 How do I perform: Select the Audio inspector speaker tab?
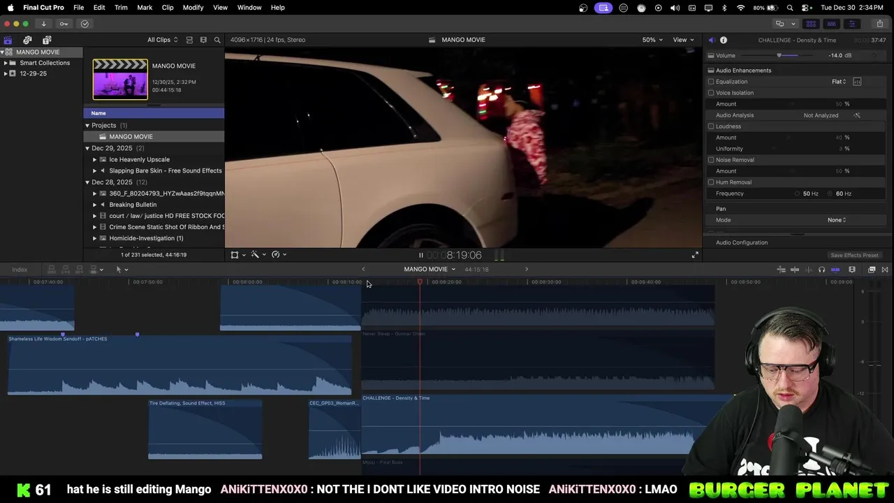711,40
